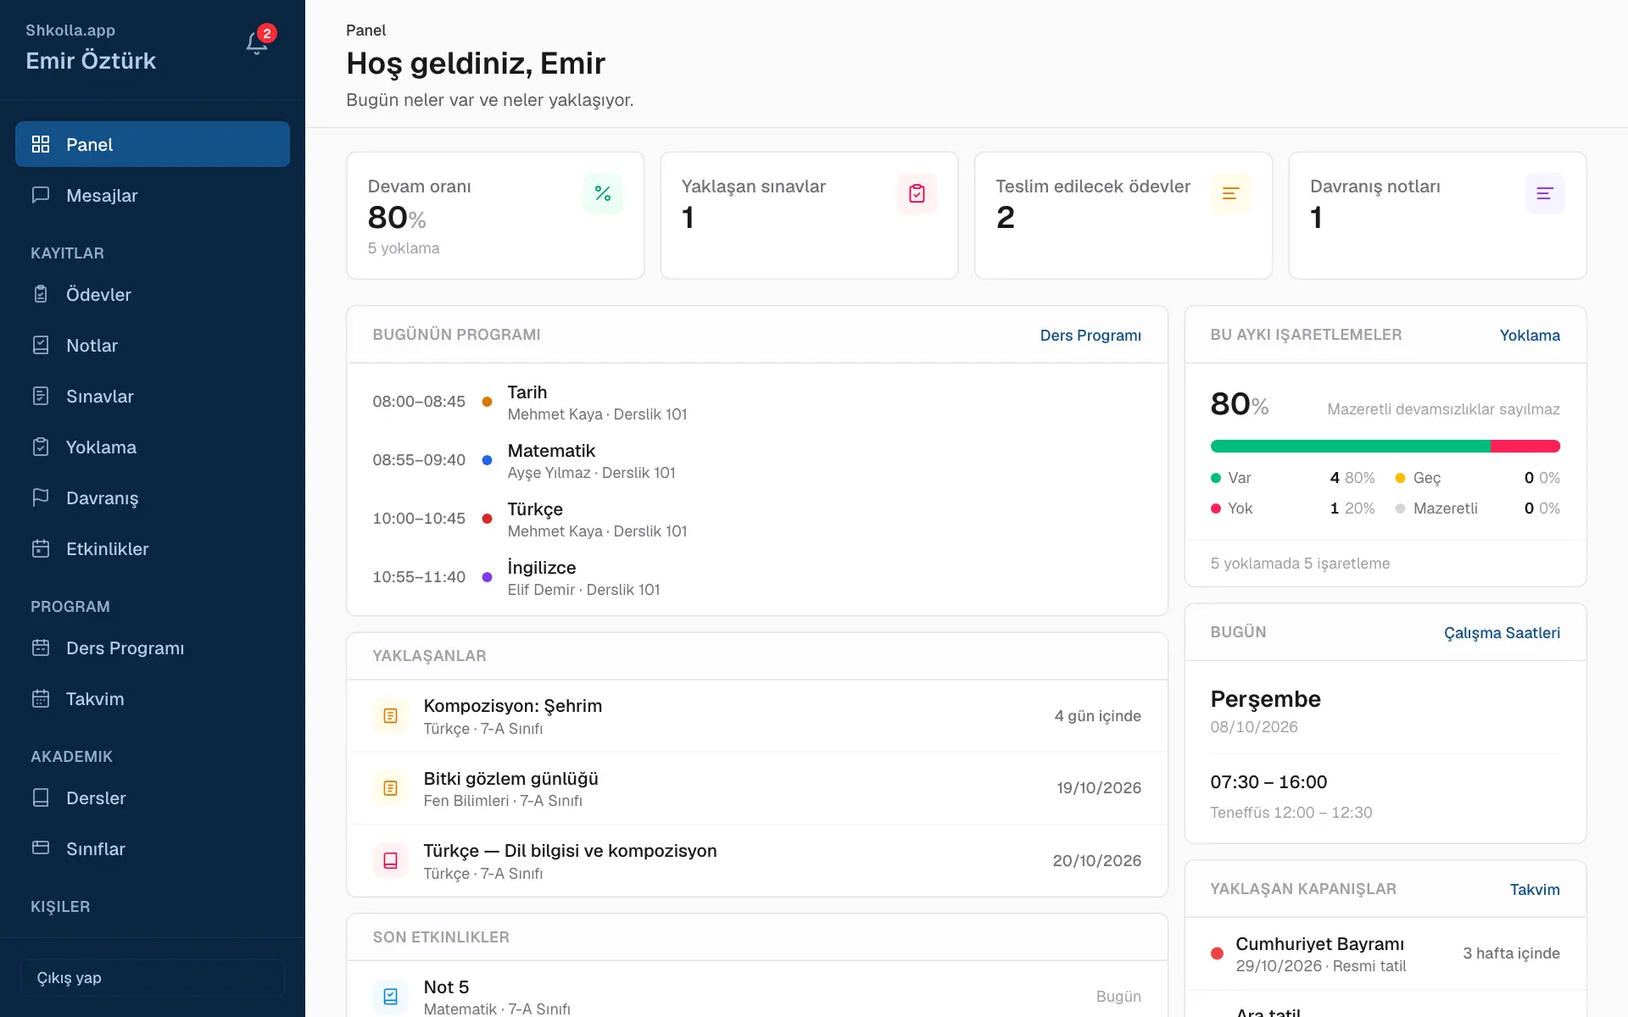Select the Matematik 08:55–09:40 lesson row
The height and width of the screenshot is (1017, 1628).
(x=757, y=460)
